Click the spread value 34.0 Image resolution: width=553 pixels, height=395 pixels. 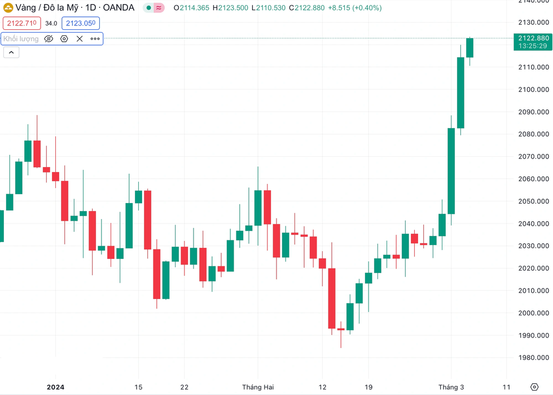(51, 23)
